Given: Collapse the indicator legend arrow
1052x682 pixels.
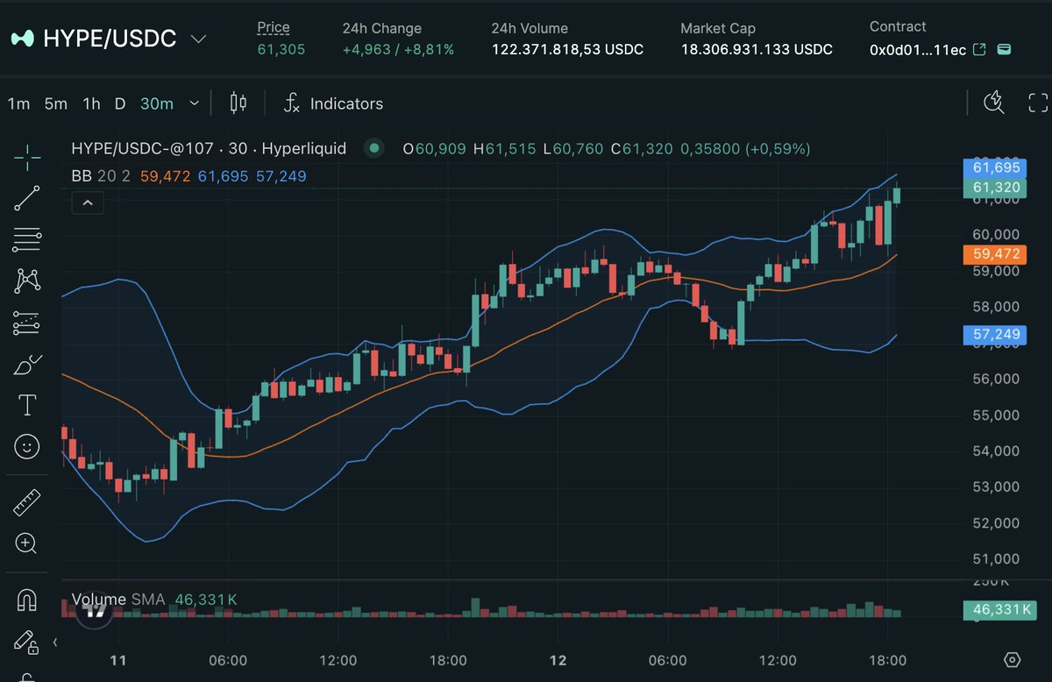Looking at the screenshot, I should (x=88, y=203).
